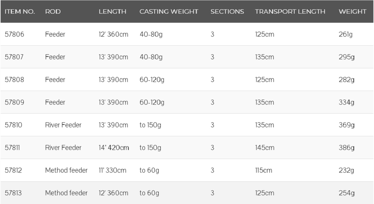374x204 pixels.
Task: Click the 14' 420cm length cell
Action: pyautogui.click(x=114, y=147)
